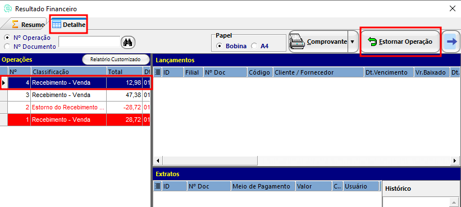
Task: Choose A4 paper option
Action: [x=254, y=46]
